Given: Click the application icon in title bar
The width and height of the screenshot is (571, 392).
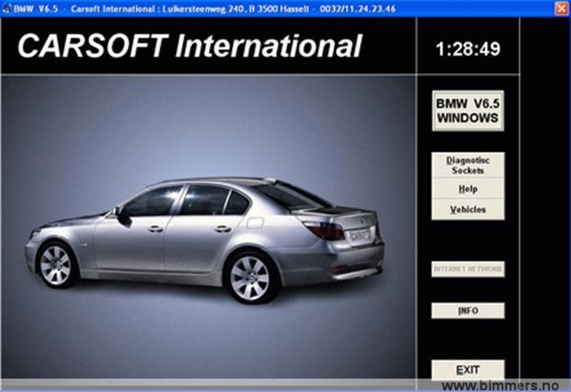Looking at the screenshot, I should click(x=6, y=8).
